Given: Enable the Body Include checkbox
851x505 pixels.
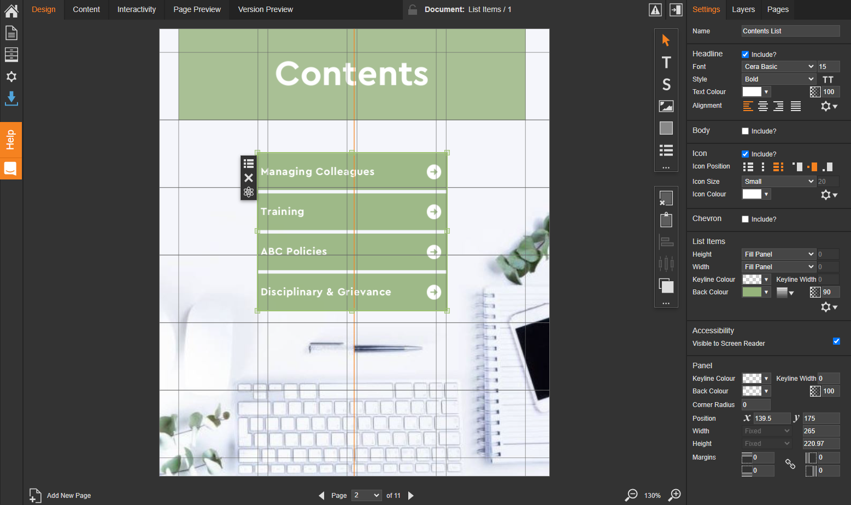Looking at the screenshot, I should [745, 131].
